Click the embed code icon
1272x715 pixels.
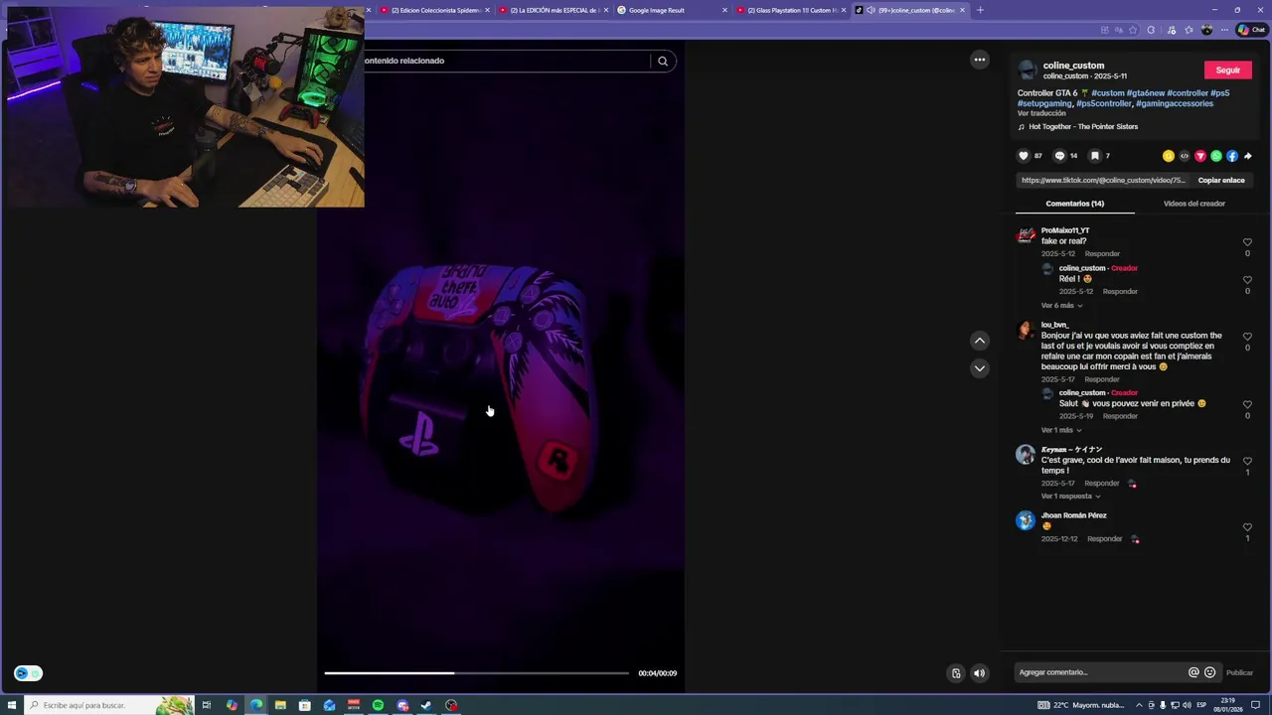pos(1185,156)
